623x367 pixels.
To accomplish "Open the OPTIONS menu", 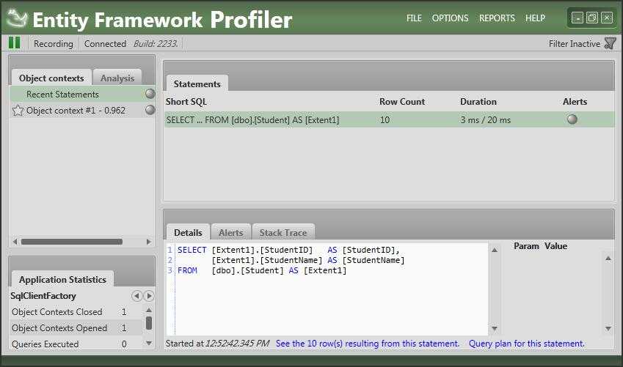I will click(x=450, y=18).
